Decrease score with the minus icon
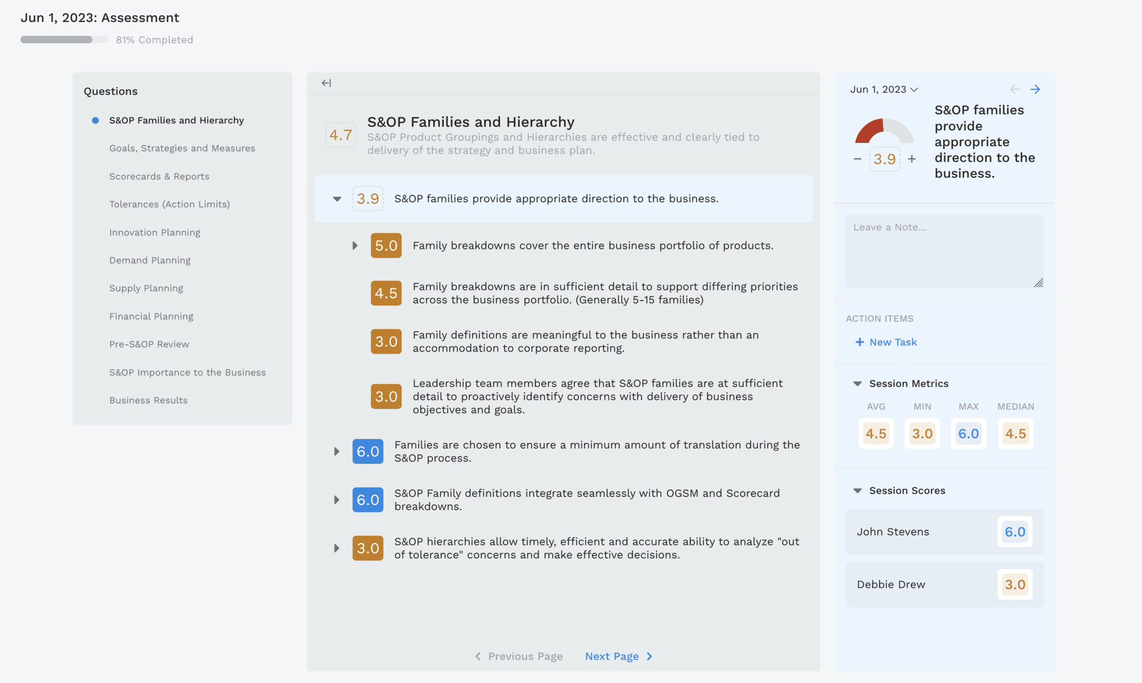The width and height of the screenshot is (1142, 683). (x=857, y=159)
